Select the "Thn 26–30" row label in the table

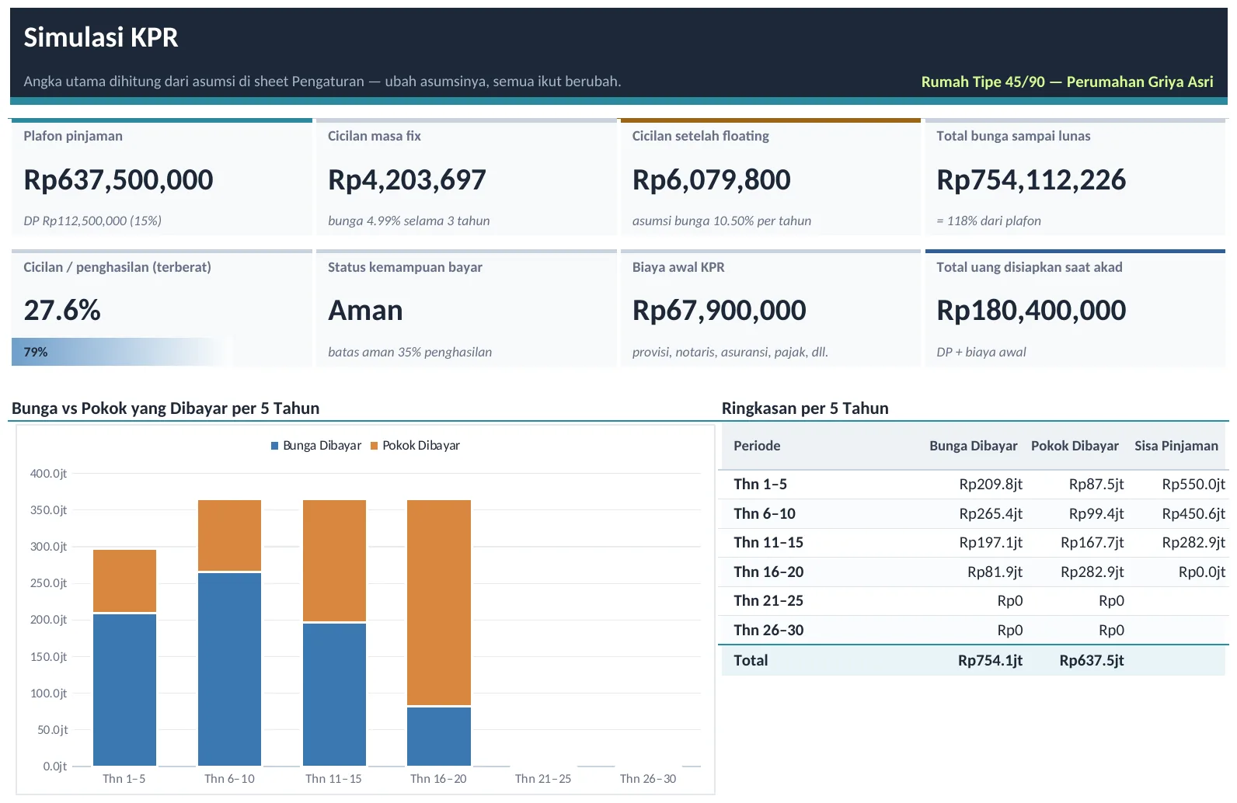tap(768, 631)
